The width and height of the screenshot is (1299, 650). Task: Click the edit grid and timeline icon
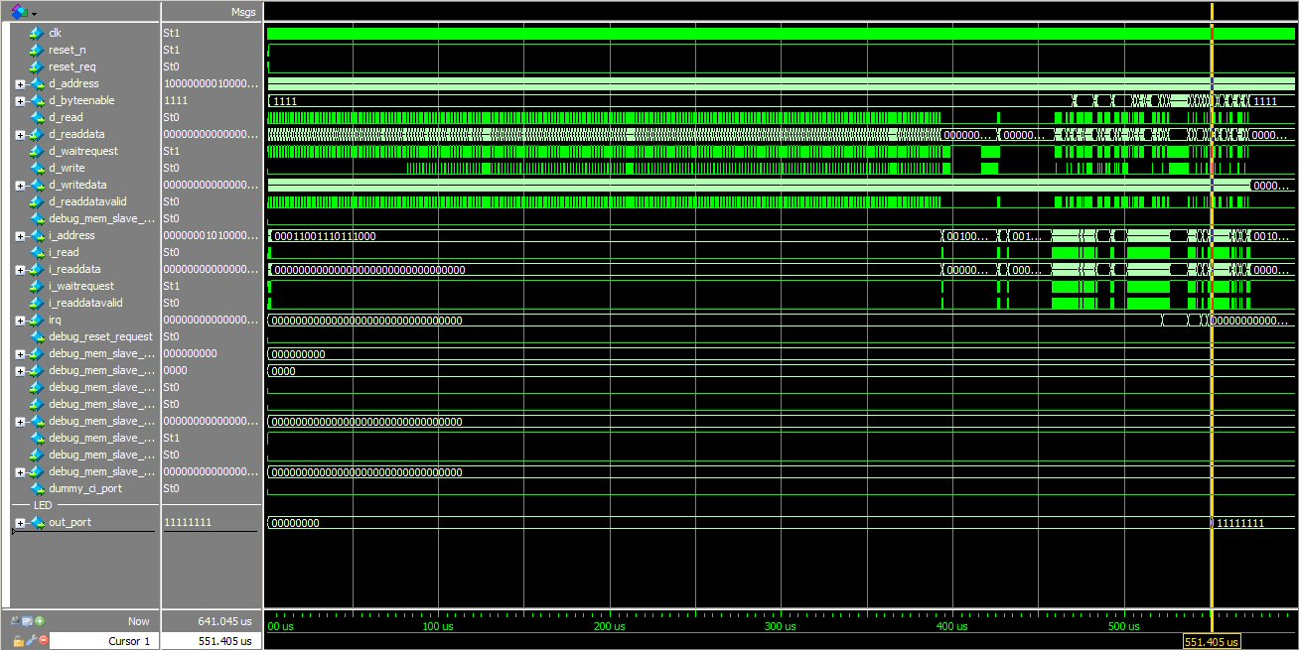click(x=29, y=621)
